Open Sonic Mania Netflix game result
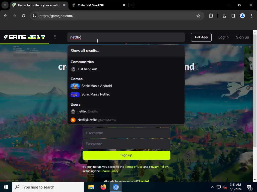 click(x=126, y=94)
